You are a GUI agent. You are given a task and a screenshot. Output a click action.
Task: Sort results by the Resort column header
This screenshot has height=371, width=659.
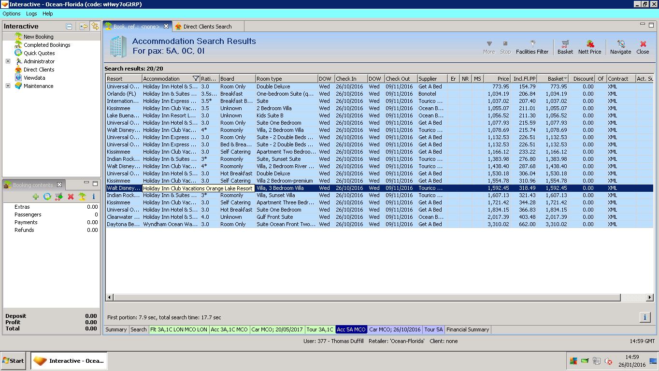pos(124,79)
